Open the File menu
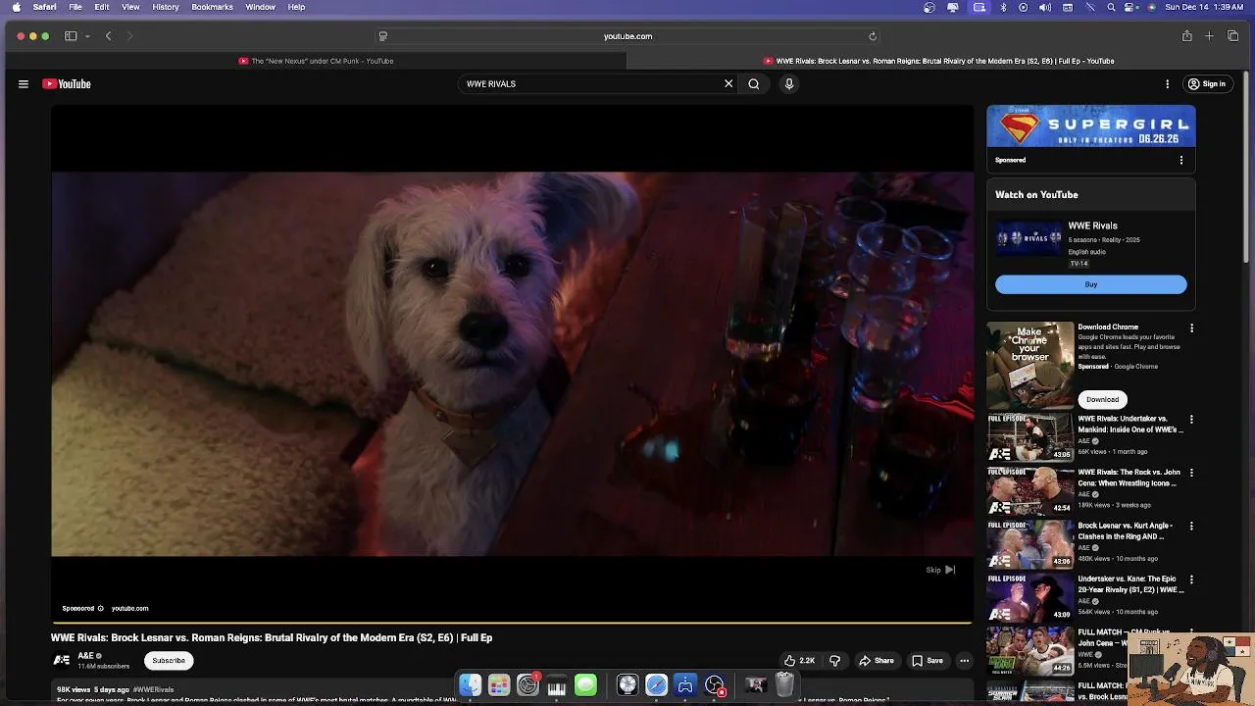This screenshot has height=706, width=1255. [75, 7]
